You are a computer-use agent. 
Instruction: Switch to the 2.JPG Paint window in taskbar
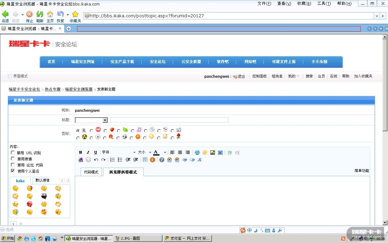click(138, 238)
